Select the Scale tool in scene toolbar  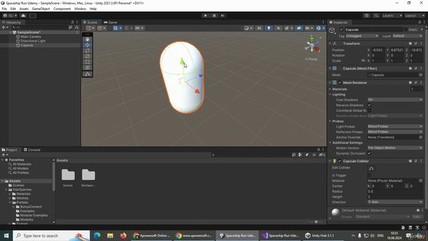88,56
